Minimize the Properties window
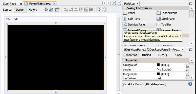 (x=191, y=50)
